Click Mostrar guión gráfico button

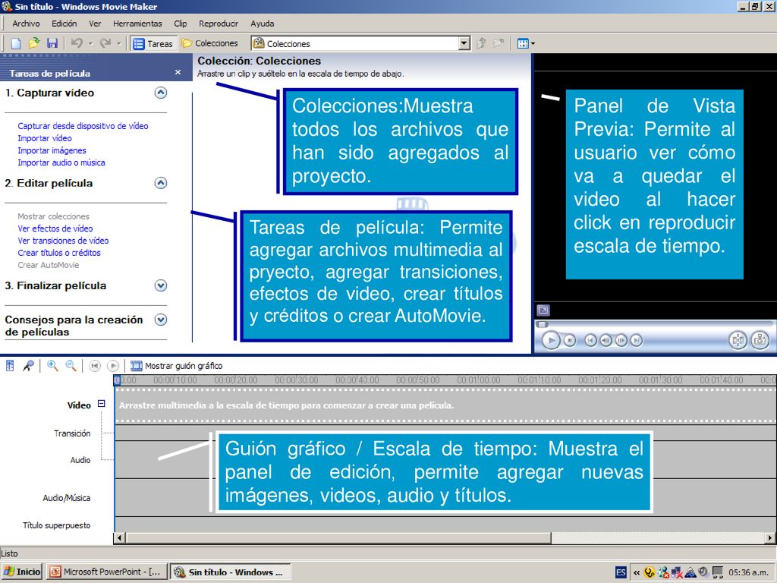pos(176,366)
